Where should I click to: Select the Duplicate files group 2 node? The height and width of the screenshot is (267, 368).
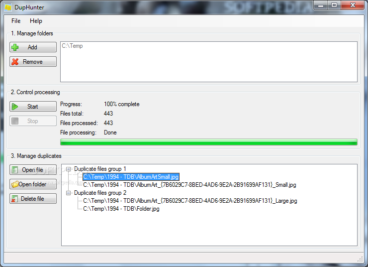[x=100, y=193]
